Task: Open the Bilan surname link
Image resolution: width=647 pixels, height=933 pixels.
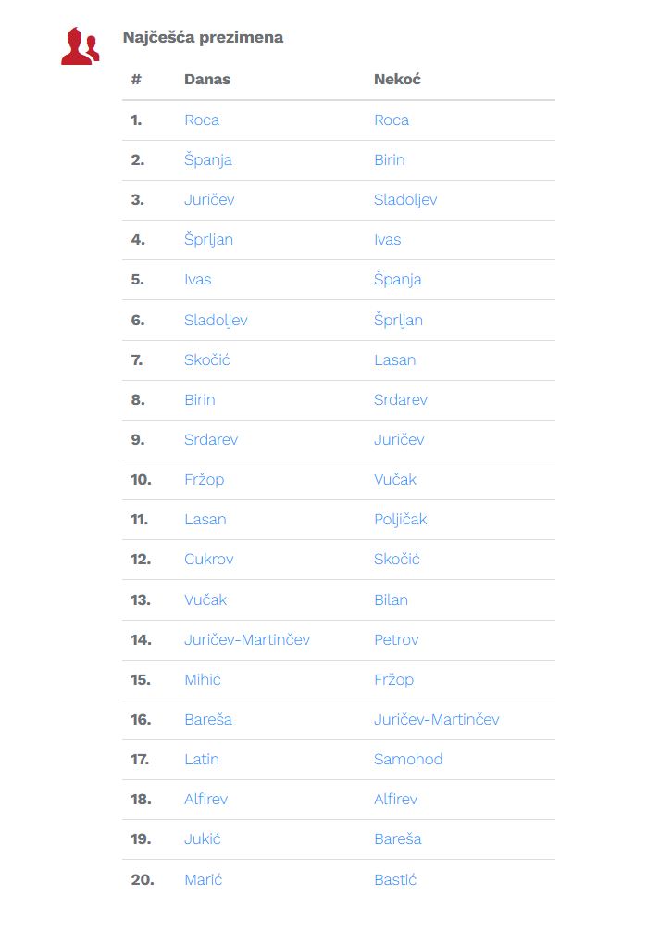Action: point(391,599)
